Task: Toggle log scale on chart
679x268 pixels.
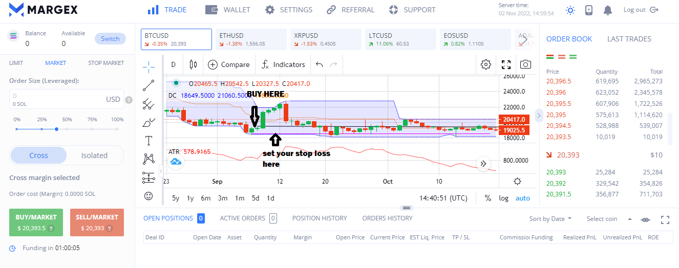Action: 504,198
